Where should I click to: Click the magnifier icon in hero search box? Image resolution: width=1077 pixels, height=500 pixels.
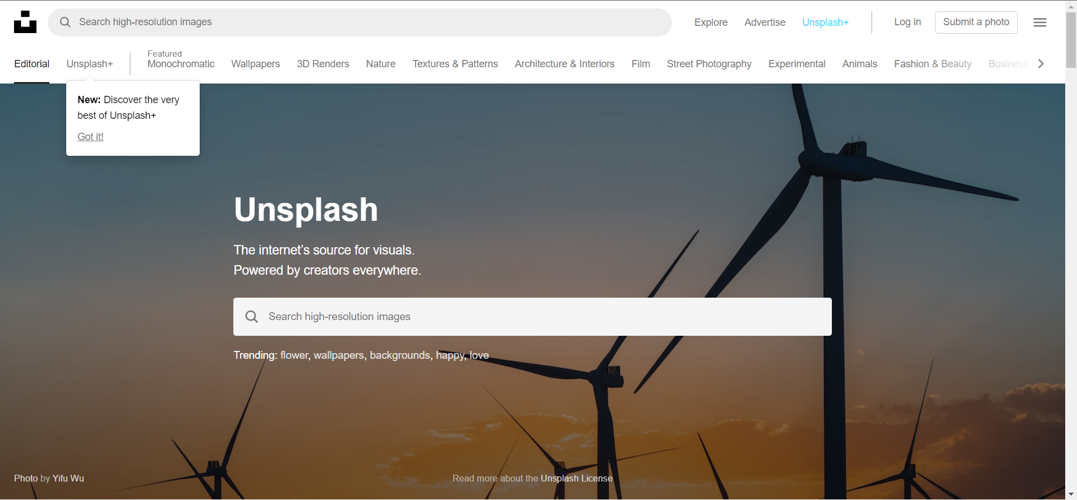click(x=252, y=317)
